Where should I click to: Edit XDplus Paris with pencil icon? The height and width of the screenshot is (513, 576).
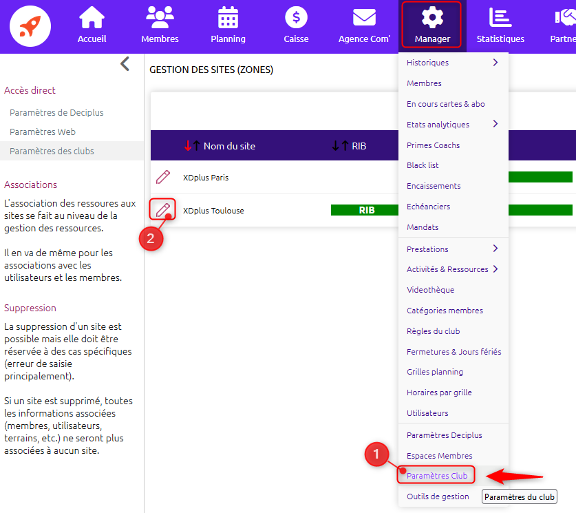[162, 177]
